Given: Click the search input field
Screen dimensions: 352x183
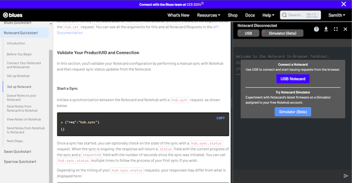Looking at the screenshot, I should tap(300, 15).
